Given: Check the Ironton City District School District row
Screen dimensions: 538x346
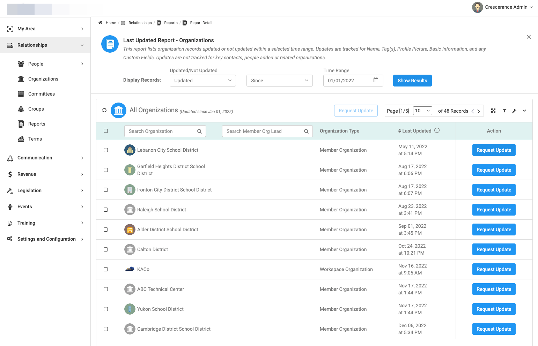Looking at the screenshot, I should 106,190.
